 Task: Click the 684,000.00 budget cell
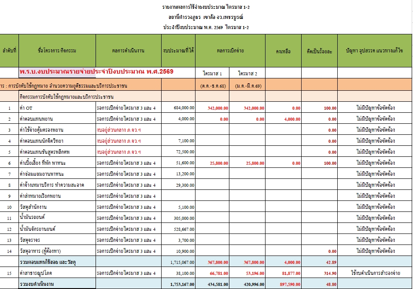(178, 108)
